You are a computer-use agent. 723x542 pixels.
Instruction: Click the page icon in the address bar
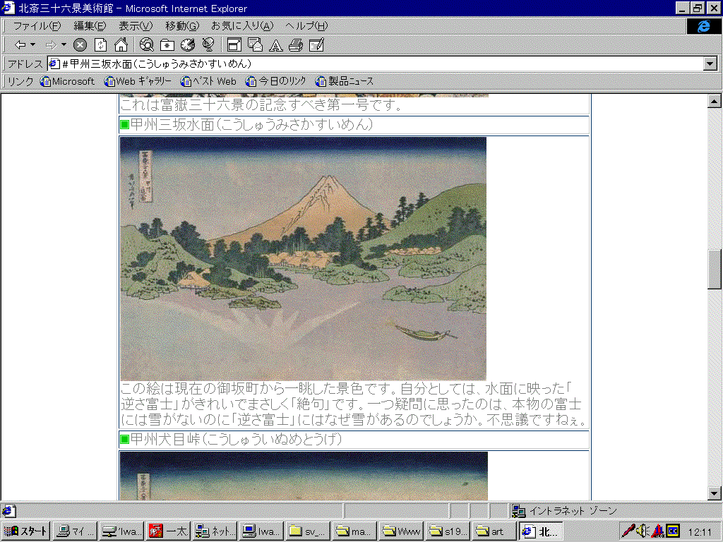(x=54, y=64)
